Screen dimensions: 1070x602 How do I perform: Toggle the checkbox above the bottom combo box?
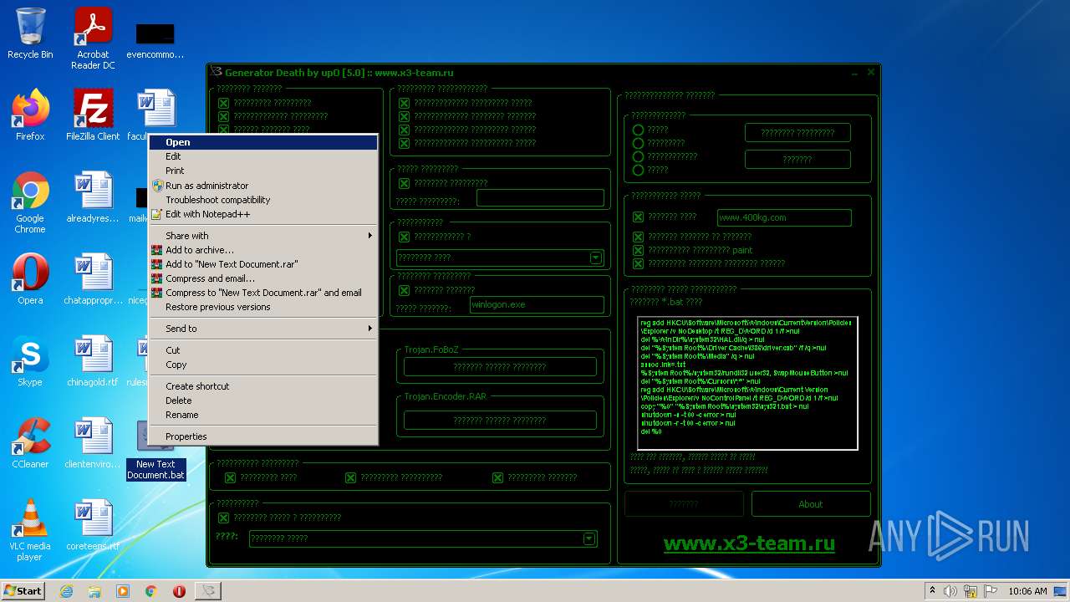coord(223,518)
